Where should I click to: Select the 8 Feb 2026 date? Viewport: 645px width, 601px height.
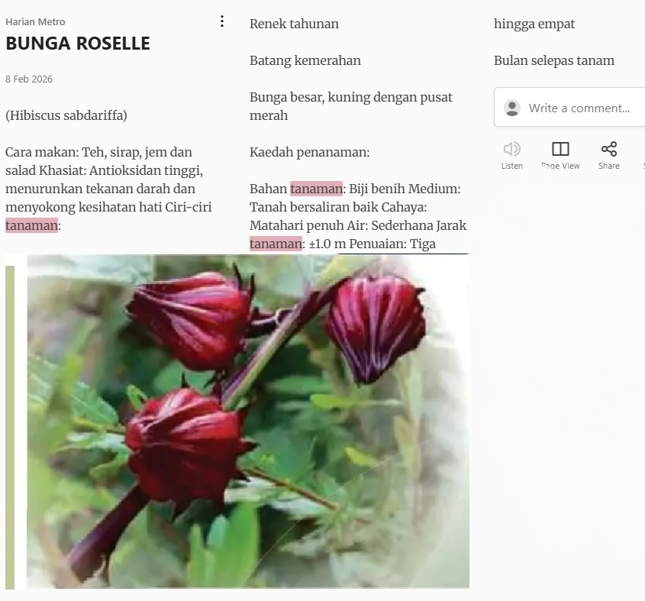29,79
